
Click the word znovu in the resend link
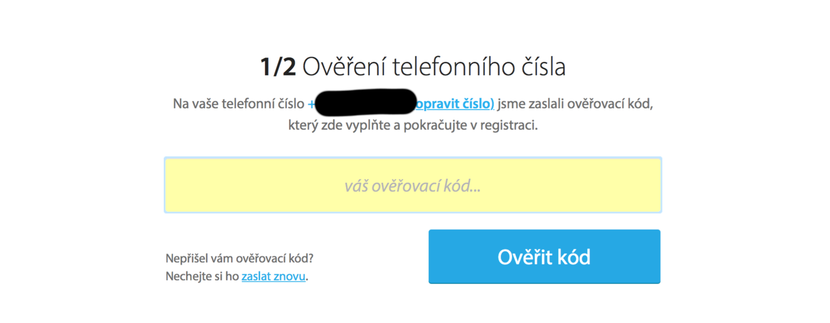click(289, 277)
